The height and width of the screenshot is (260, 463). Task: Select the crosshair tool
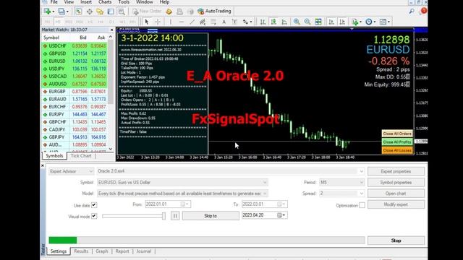point(158,22)
